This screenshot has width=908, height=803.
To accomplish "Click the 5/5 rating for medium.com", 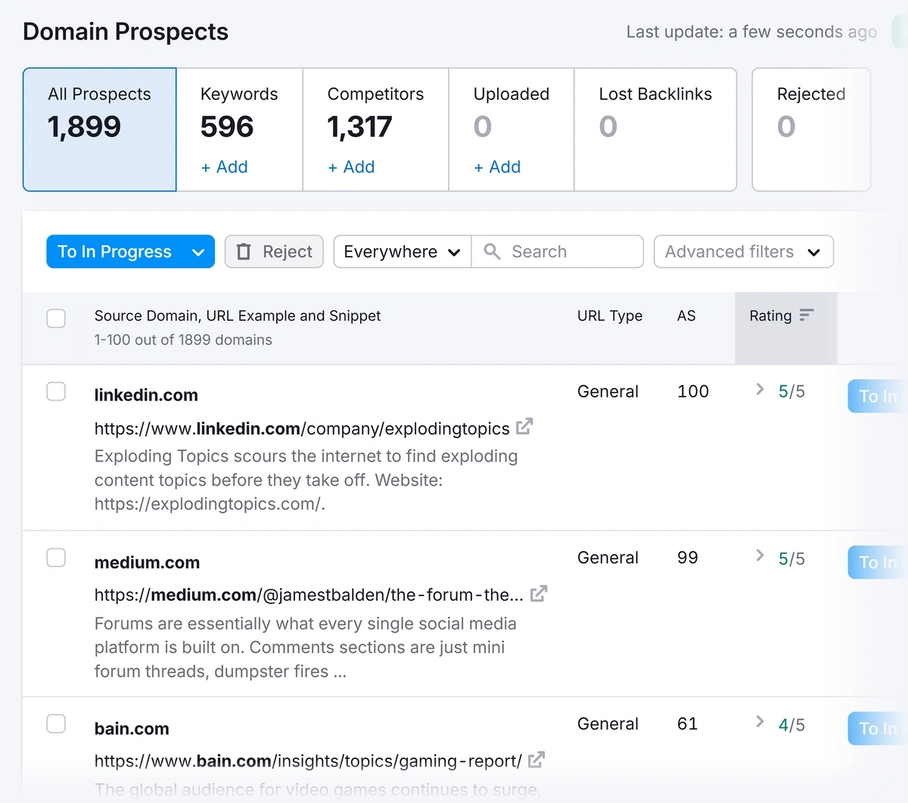I will (x=791, y=559).
